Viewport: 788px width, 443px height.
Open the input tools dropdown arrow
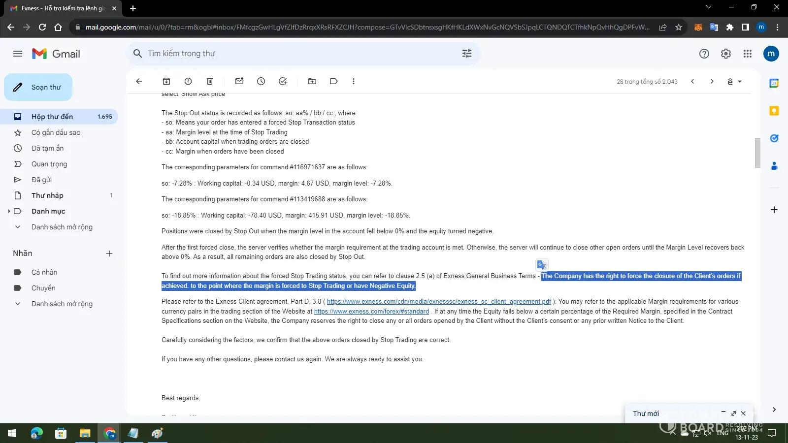(740, 82)
